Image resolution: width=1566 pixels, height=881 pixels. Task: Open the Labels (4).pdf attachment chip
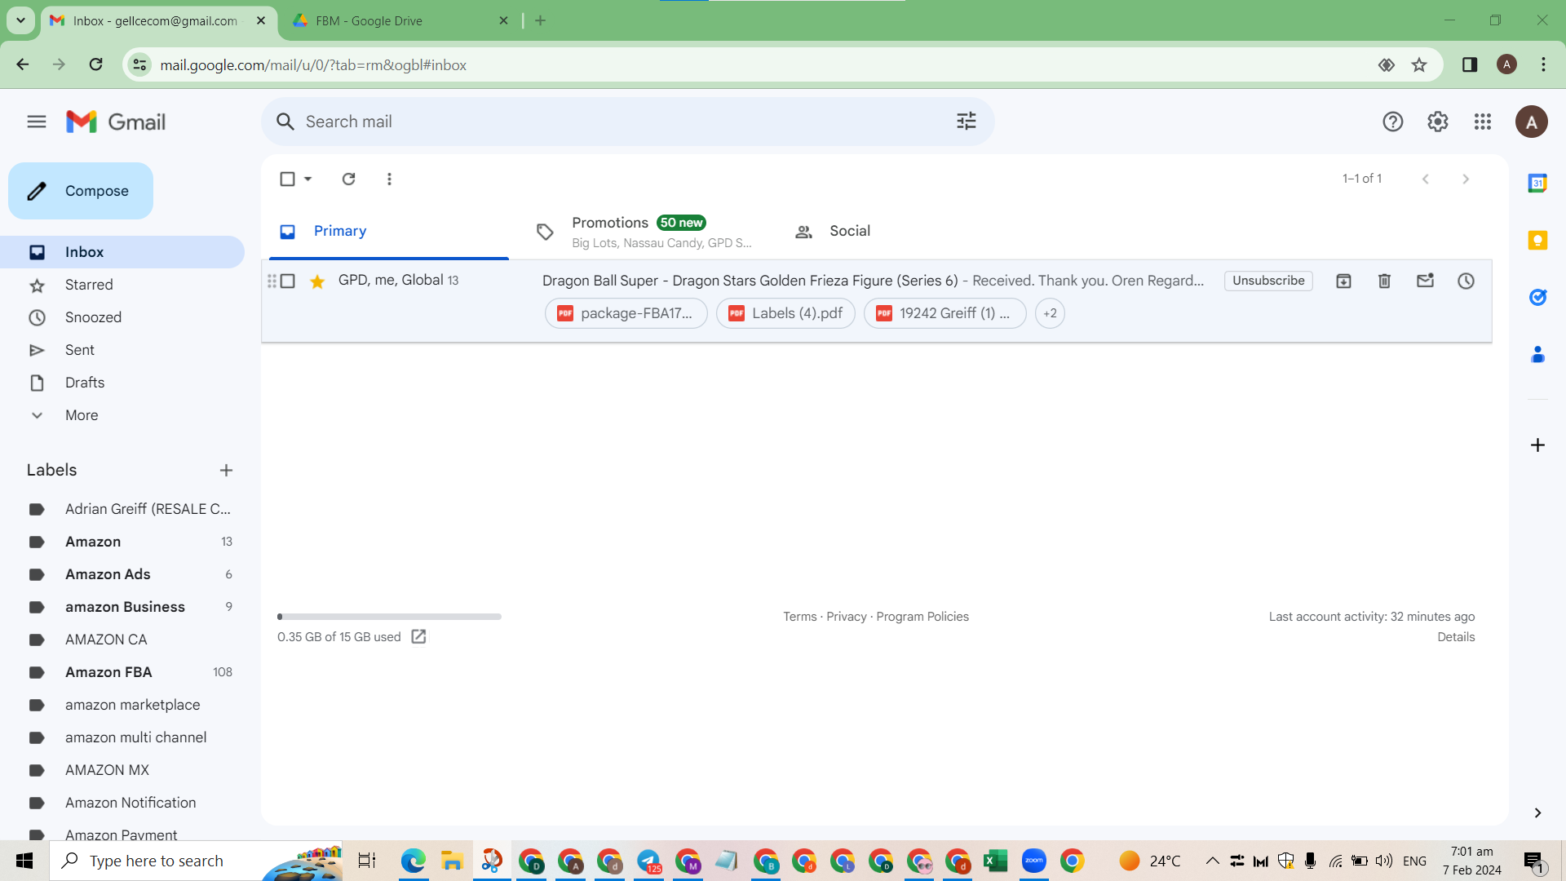point(785,313)
